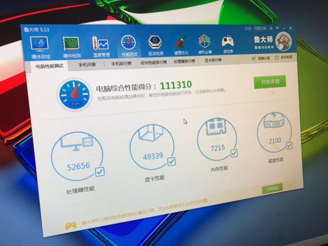Click the processor score 52656
328x246 pixels.
(x=78, y=166)
